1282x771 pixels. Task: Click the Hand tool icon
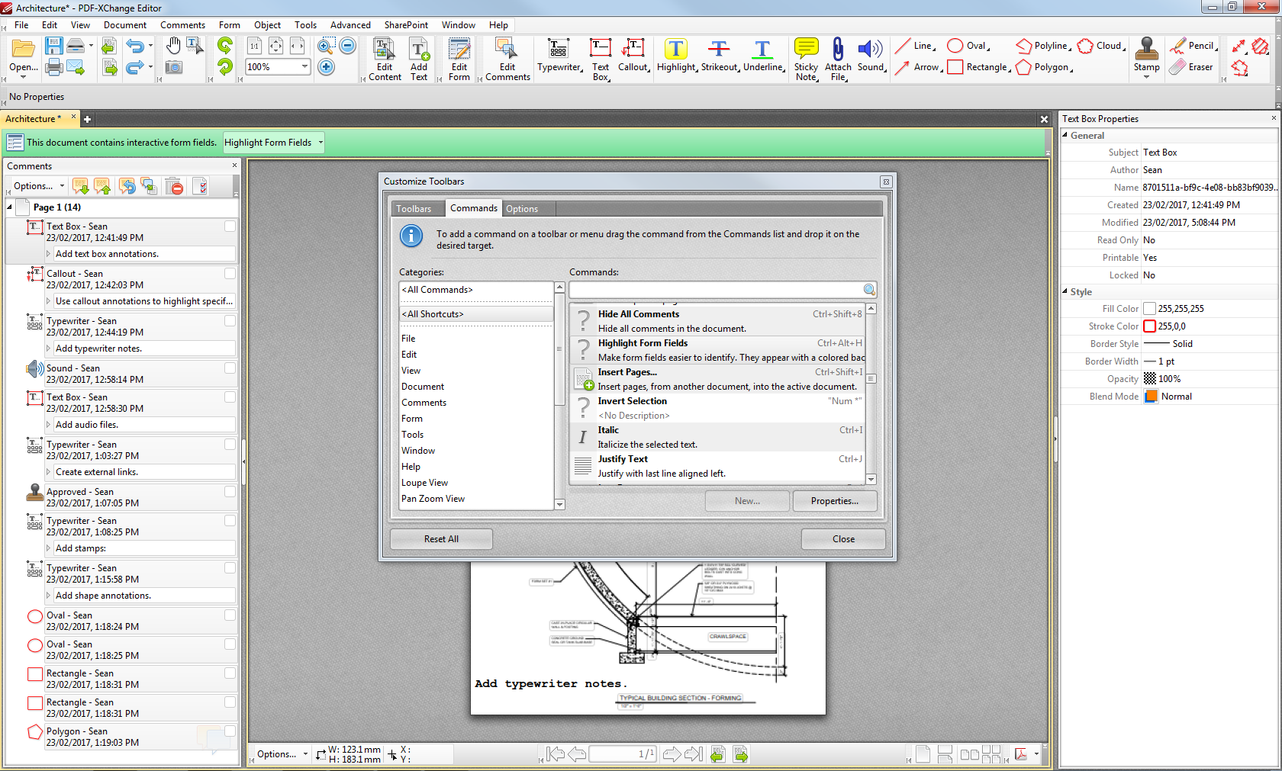click(x=174, y=46)
